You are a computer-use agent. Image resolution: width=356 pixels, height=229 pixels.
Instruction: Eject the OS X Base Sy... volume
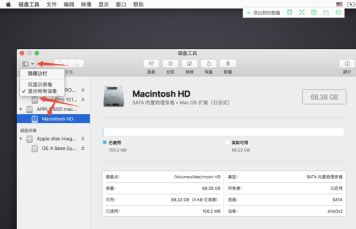(x=83, y=148)
